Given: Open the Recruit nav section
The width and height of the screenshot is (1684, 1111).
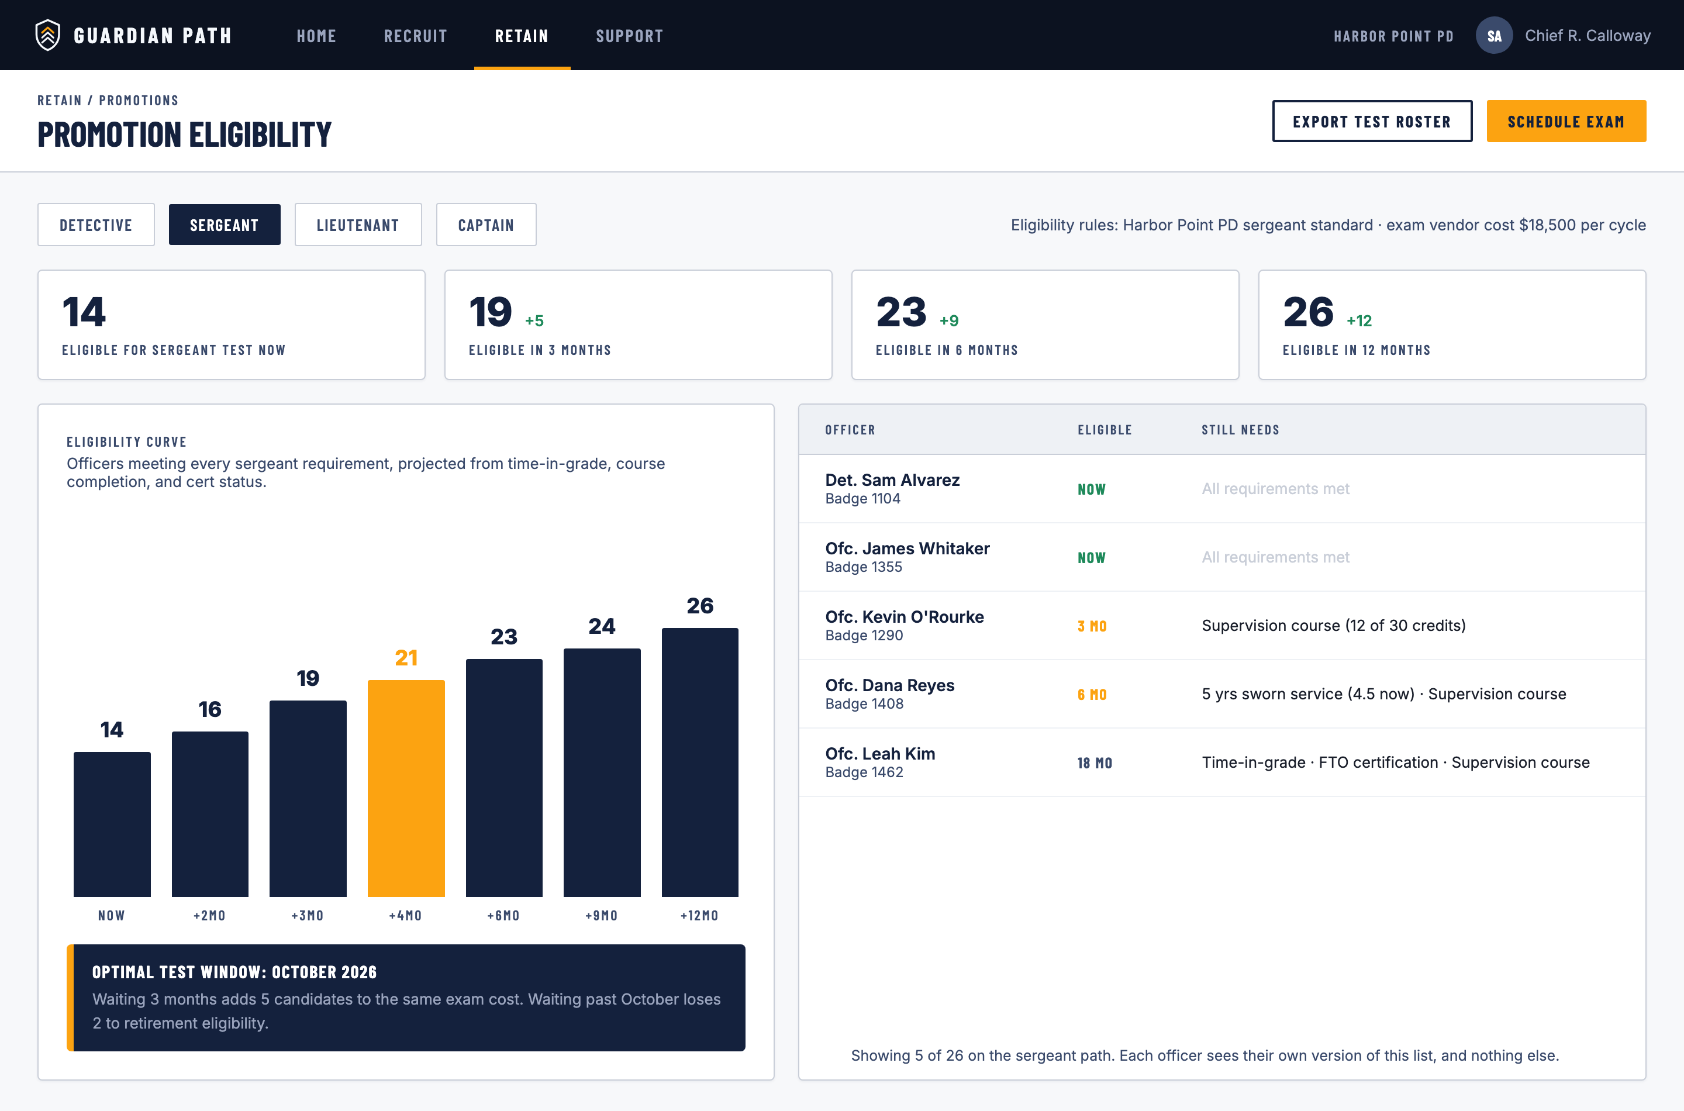Looking at the screenshot, I should pos(415,36).
